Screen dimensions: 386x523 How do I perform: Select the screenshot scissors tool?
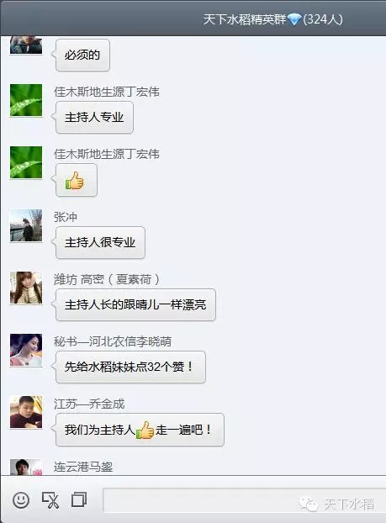[50, 500]
